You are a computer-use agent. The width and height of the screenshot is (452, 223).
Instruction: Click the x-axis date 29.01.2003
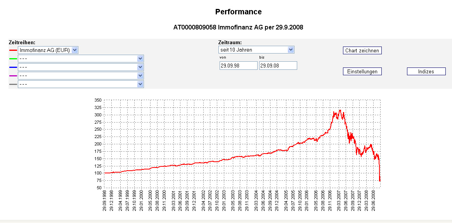[225, 201]
